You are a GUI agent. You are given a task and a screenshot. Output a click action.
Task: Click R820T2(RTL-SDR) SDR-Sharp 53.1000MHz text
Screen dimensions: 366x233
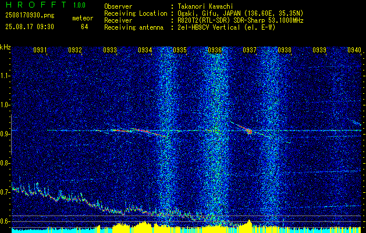tap(240, 20)
